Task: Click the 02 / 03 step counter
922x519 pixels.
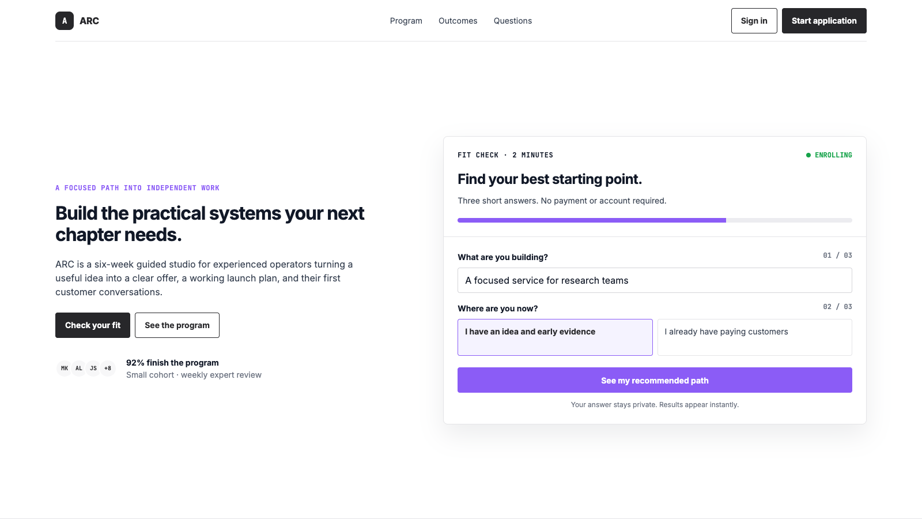Action: (837, 307)
